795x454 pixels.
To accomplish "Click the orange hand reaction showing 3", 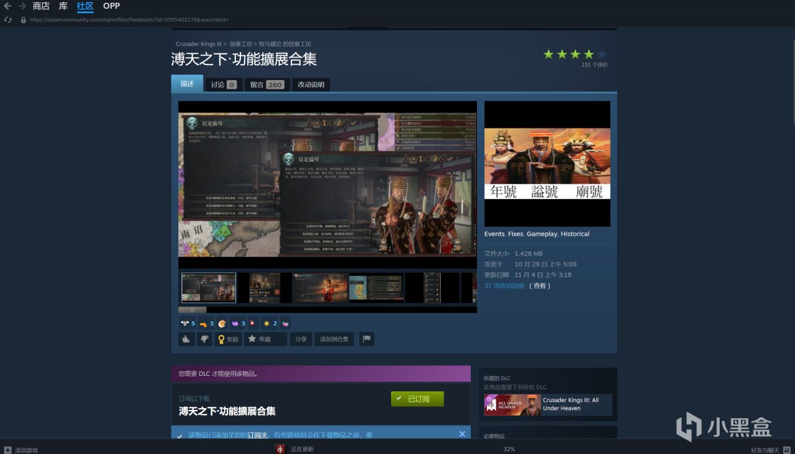I will (x=206, y=323).
